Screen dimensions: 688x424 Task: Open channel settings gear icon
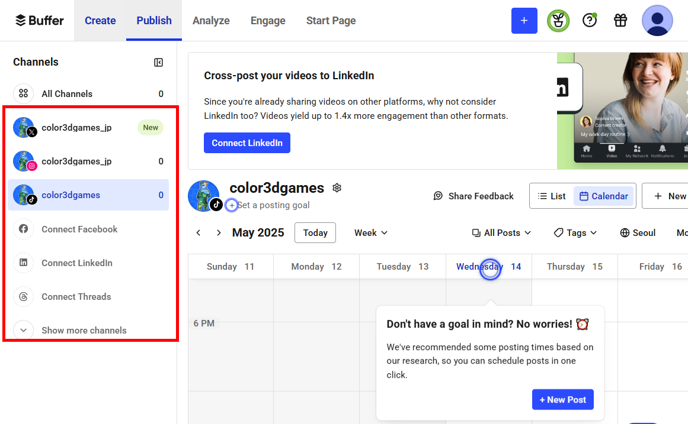coord(337,188)
